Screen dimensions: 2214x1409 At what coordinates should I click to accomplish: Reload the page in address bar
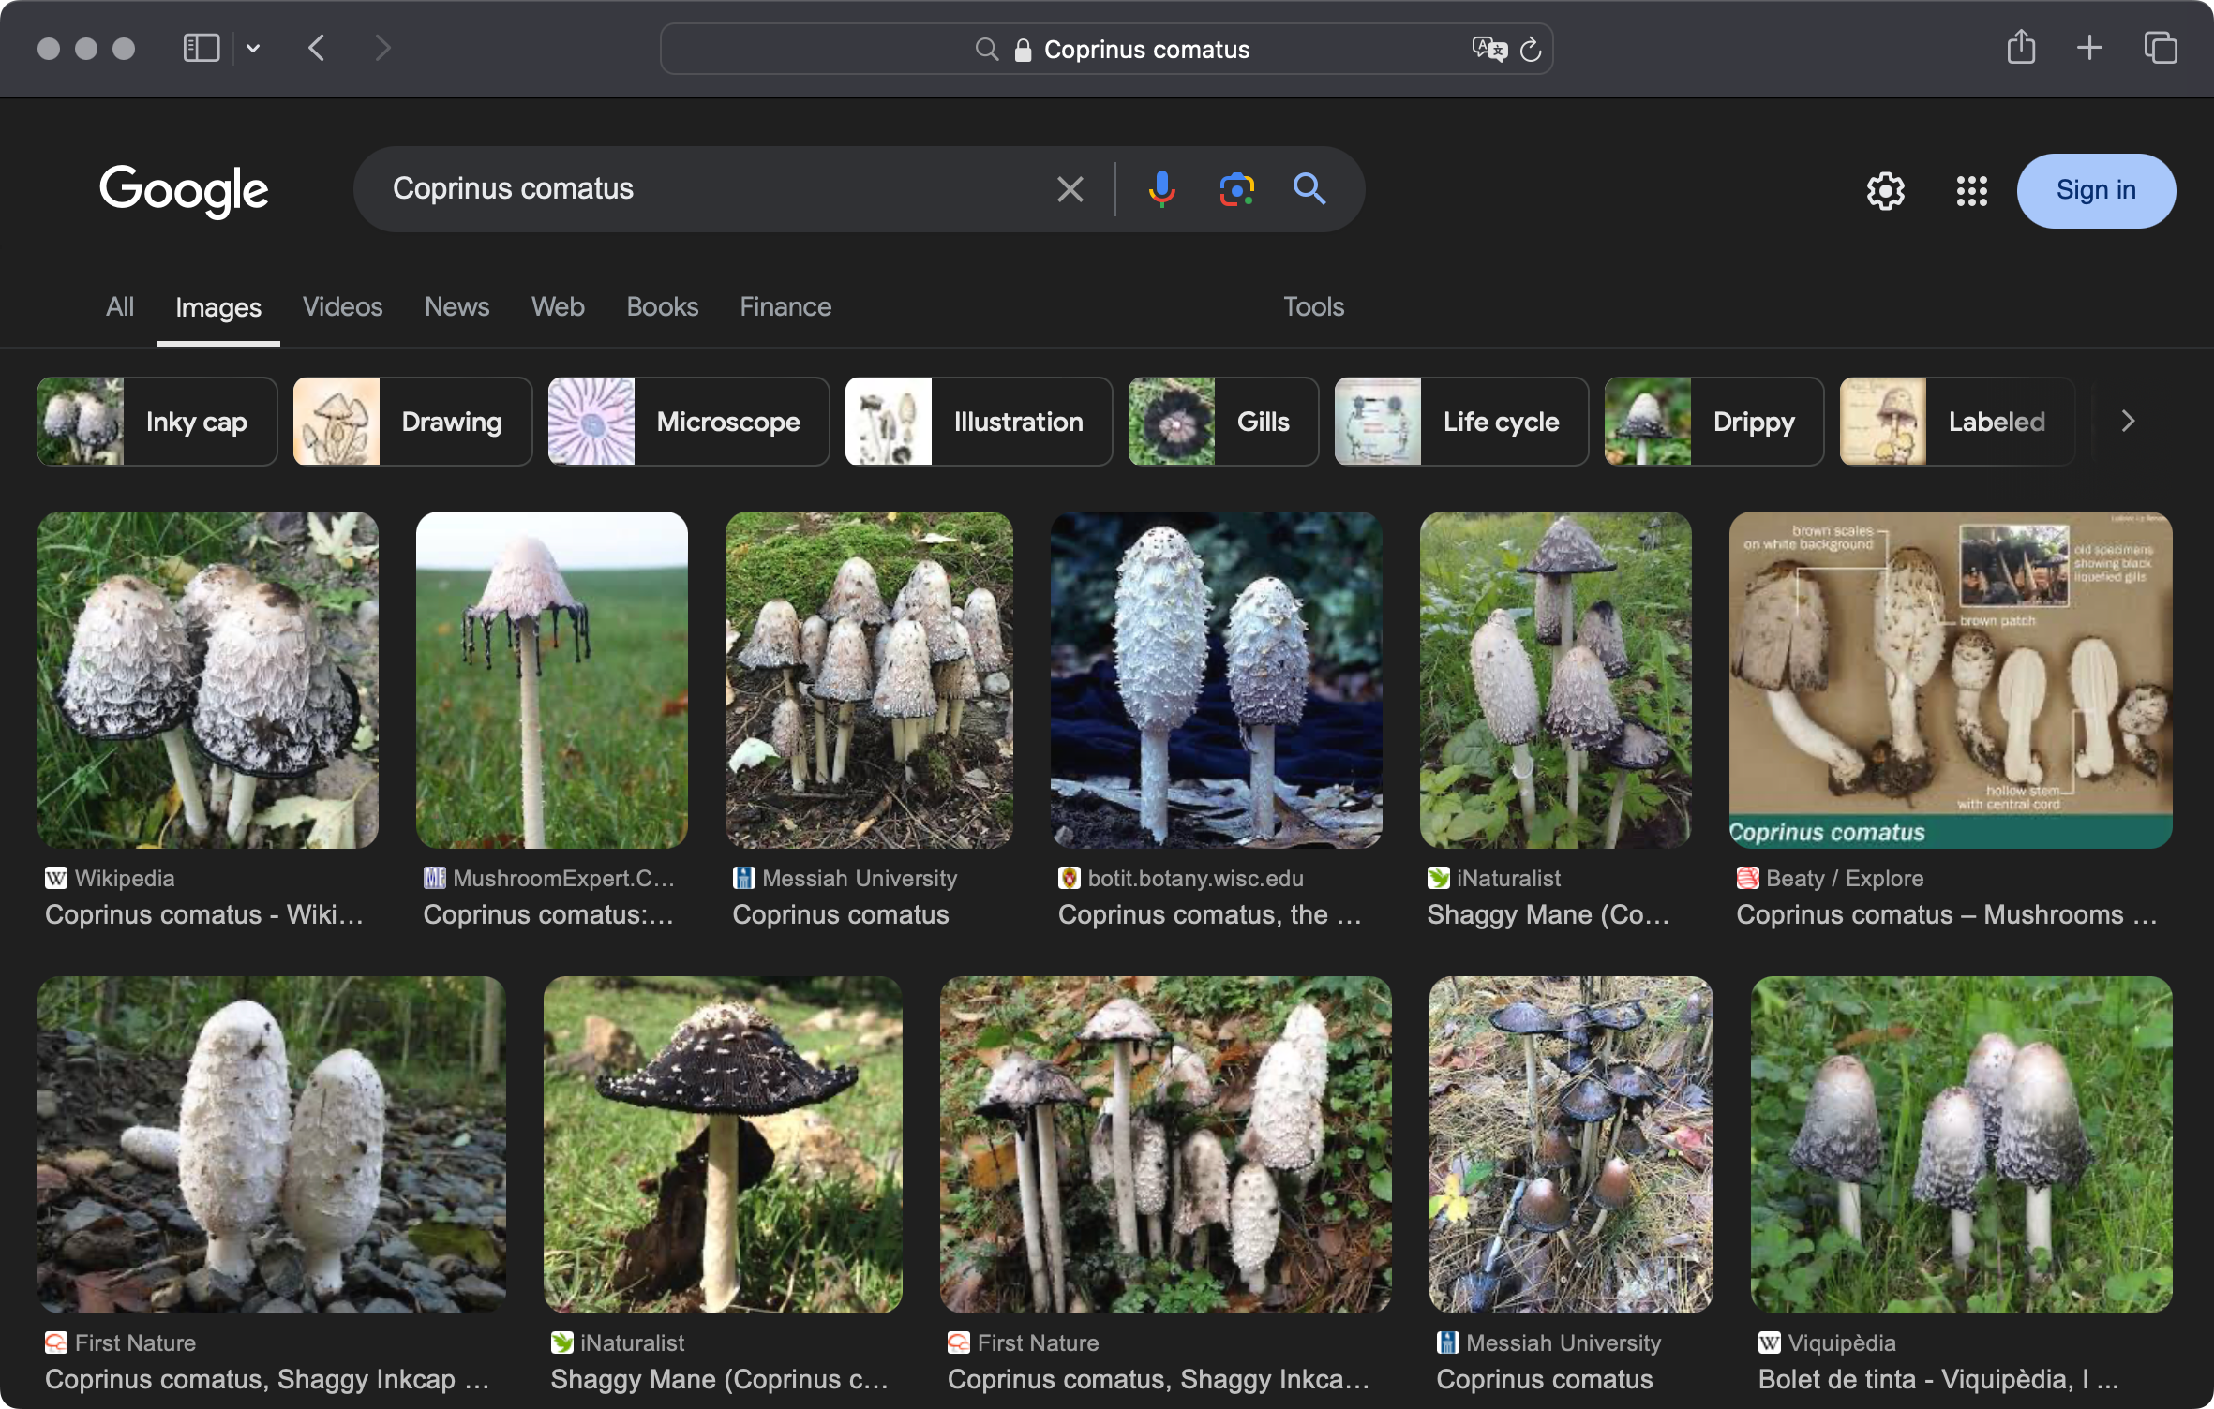pyautogui.click(x=1531, y=49)
